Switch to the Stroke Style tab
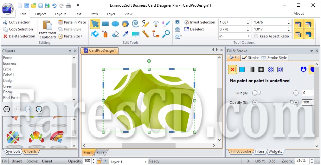The width and height of the screenshot is (321, 165). (274, 58)
